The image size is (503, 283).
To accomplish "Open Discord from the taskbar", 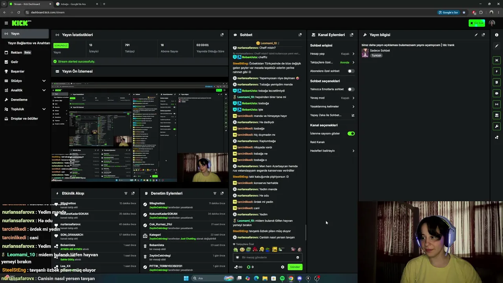I will click(299, 278).
